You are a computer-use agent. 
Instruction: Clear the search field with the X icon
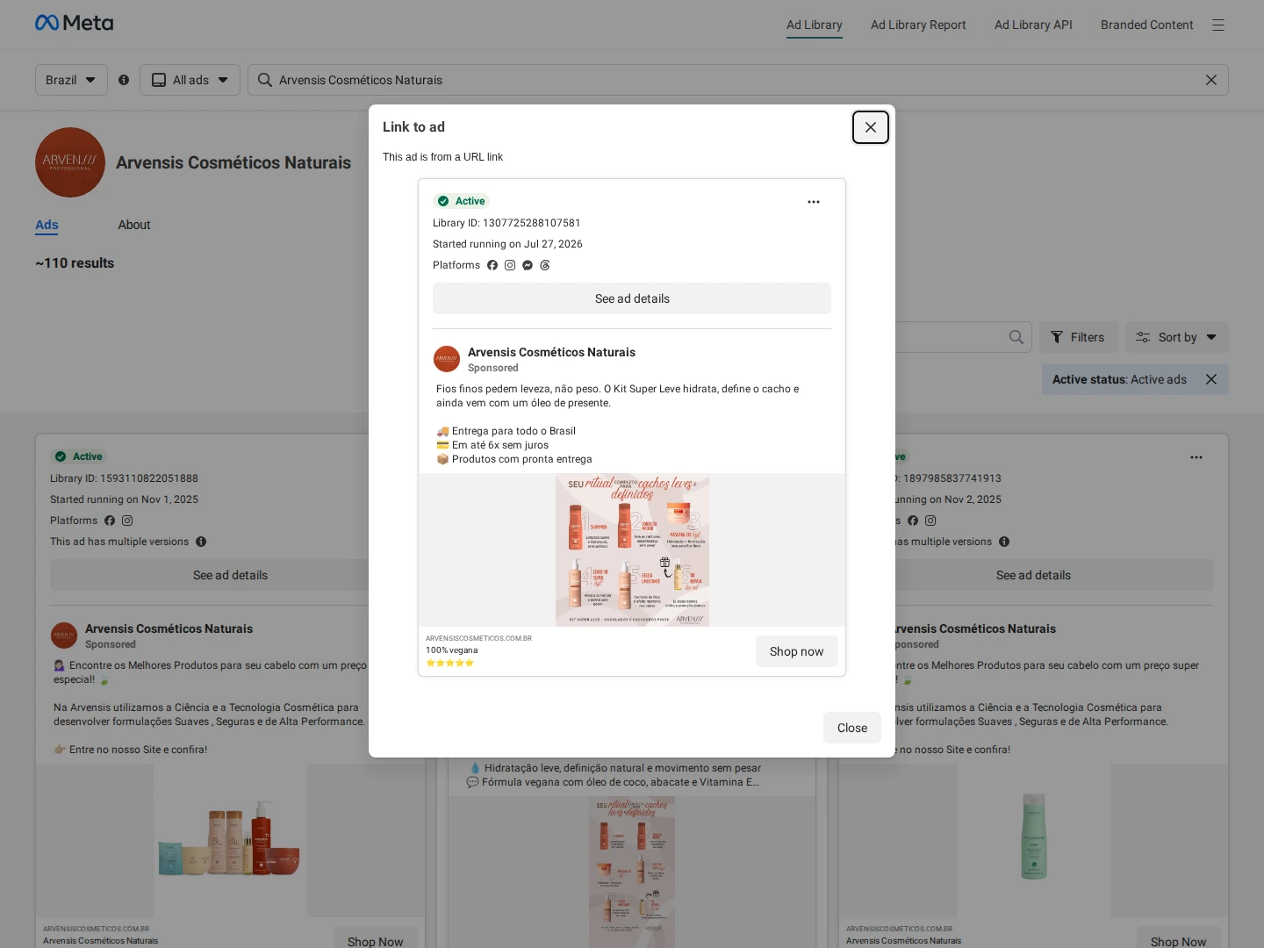pyautogui.click(x=1211, y=80)
